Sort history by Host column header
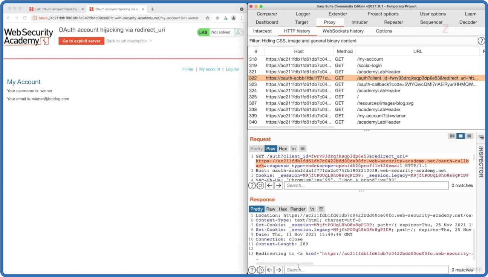 299,51
